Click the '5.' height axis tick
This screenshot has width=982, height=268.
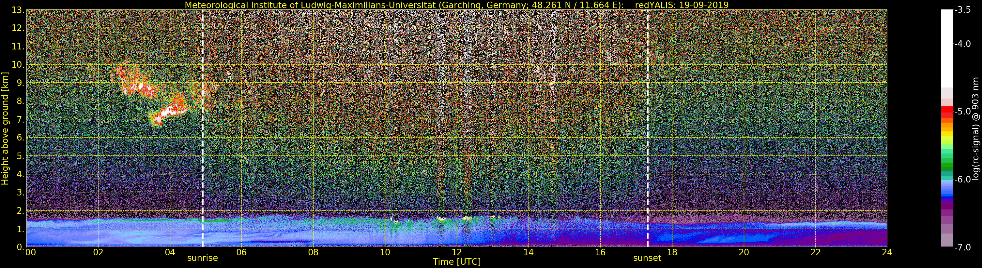pos(20,156)
